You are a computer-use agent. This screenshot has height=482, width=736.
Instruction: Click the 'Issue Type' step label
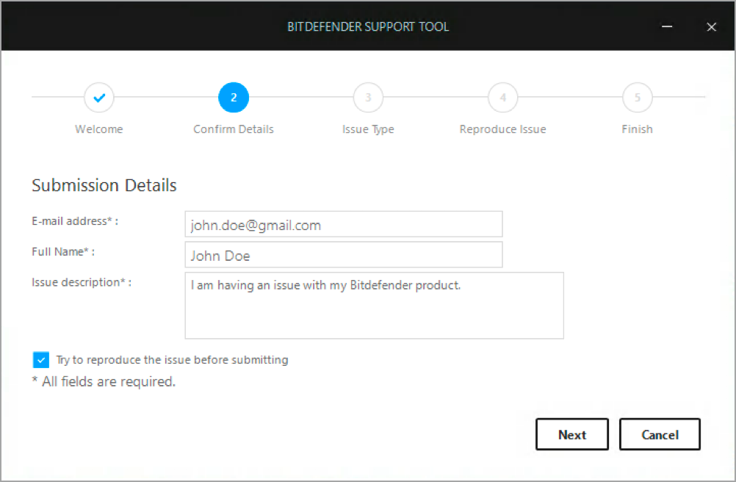tap(368, 129)
